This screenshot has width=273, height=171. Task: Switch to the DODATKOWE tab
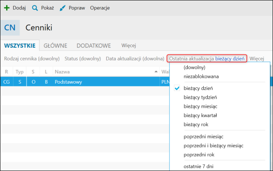[95, 46]
